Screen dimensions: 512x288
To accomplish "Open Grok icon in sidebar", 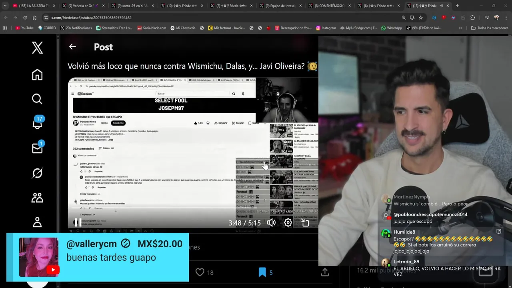I will [x=37, y=173].
